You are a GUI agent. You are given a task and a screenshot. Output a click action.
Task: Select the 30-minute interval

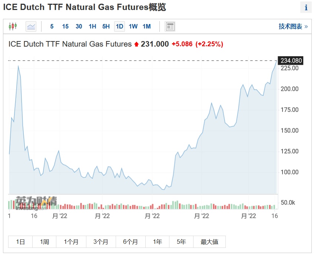(x=79, y=26)
